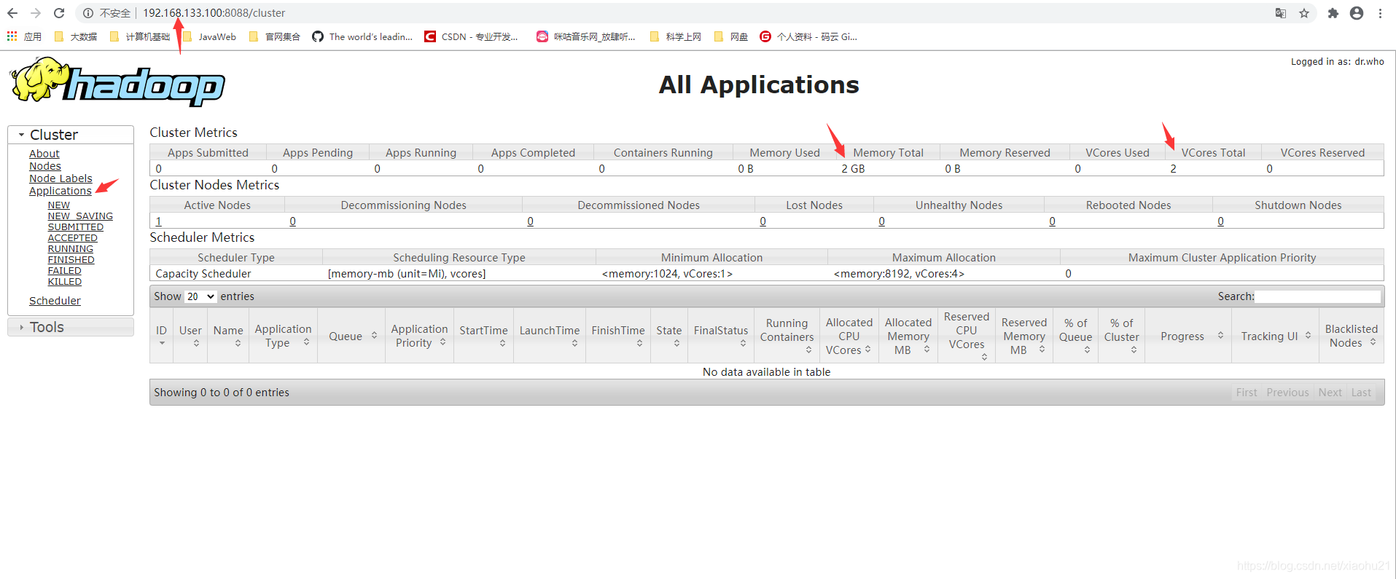Sort table by FinalStatus column
This screenshot has width=1396, height=579.
pyautogui.click(x=721, y=336)
